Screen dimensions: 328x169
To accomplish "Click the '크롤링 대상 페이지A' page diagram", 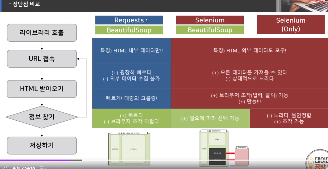I will 129,148.
